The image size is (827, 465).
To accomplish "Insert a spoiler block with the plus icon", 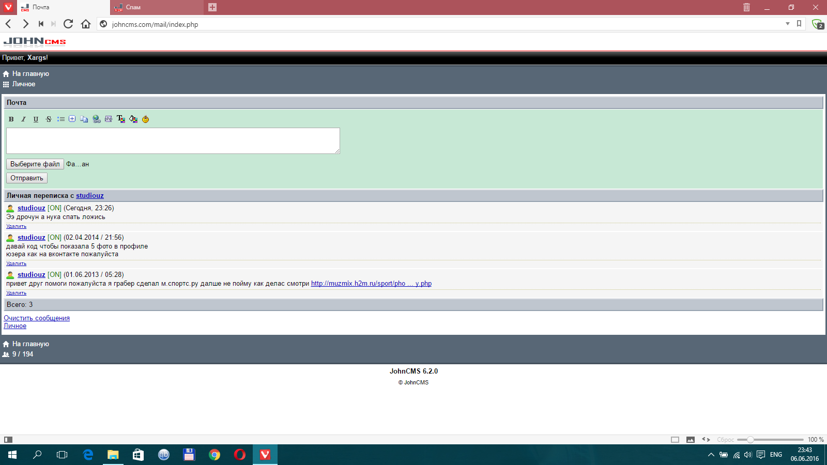I will (72, 119).
